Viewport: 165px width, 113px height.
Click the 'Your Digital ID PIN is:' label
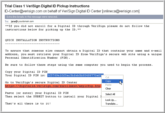pyautogui.click(x=25, y=75)
